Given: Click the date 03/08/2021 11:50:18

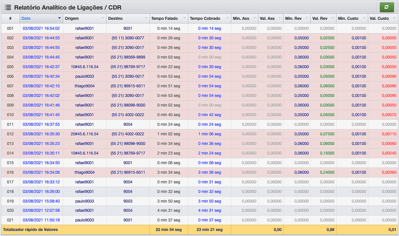Looking at the screenshot, I should (41, 220).
